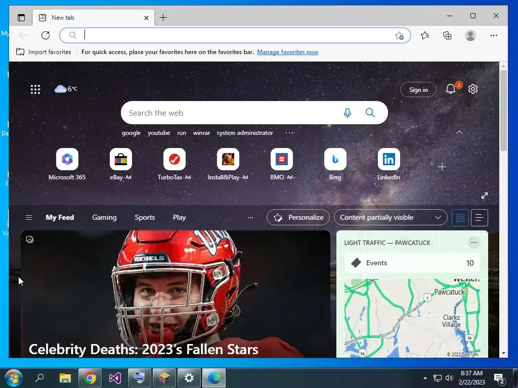Select the Sports feed tab

coord(145,217)
